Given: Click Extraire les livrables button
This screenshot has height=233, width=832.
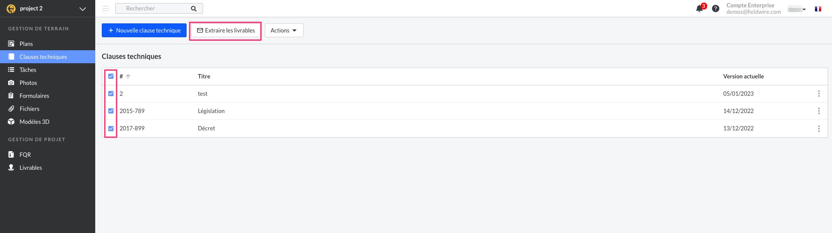Looking at the screenshot, I should (226, 30).
